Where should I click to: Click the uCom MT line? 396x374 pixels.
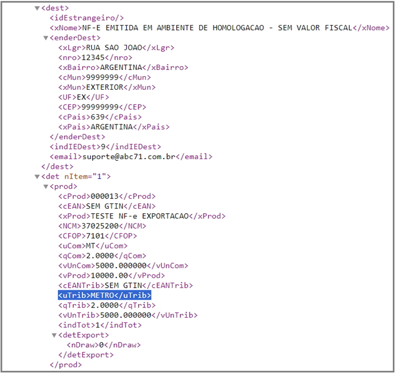coord(93,246)
